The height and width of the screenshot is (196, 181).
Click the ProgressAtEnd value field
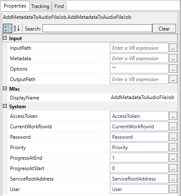[139, 158]
